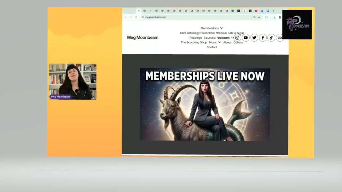The width and height of the screenshot is (342, 192).
Task: Open the browser profile avatar
Action: click(280, 17)
